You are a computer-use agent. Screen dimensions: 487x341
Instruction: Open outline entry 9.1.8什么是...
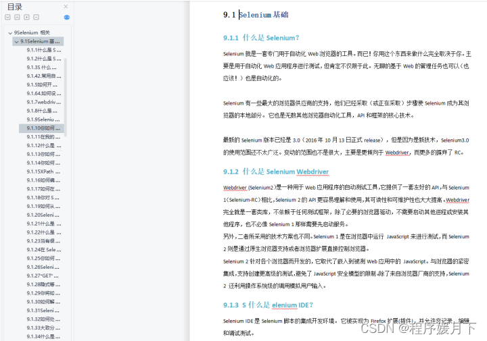42,111
